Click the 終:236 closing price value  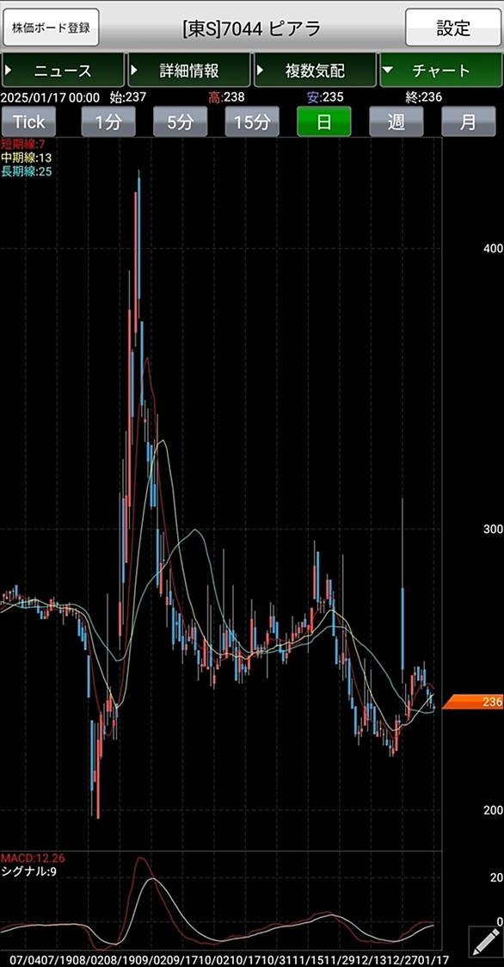423,96
